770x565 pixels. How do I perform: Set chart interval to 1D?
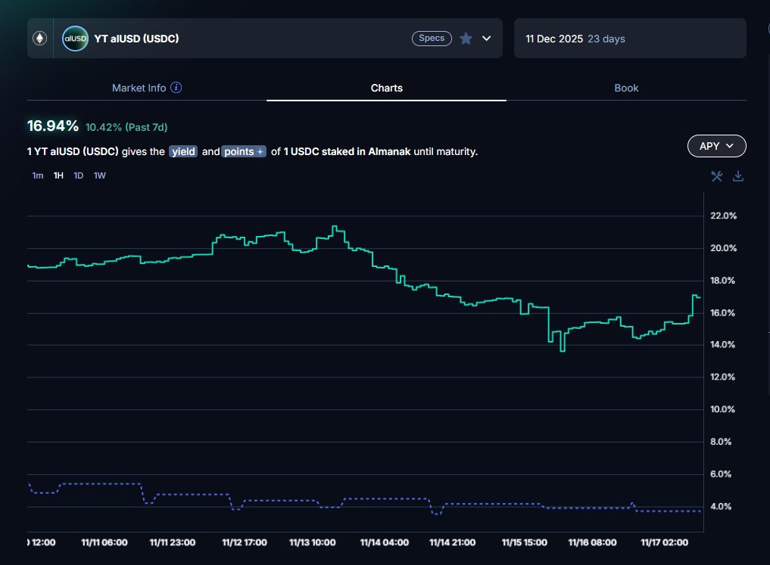tap(79, 175)
